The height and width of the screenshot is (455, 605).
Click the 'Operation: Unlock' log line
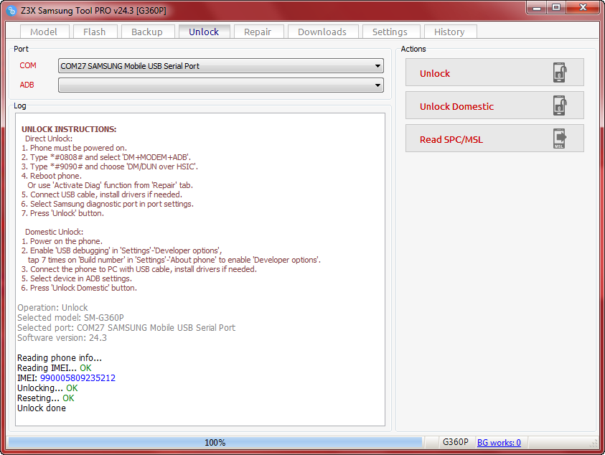(52, 308)
